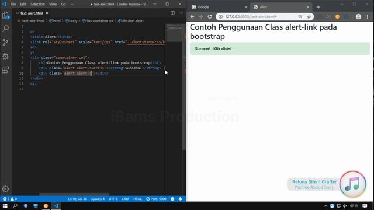This screenshot has height=210, width=374.
Task: Open the Source Control view
Action: [5, 43]
